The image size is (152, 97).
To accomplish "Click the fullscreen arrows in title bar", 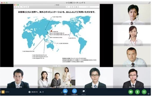I will click(149, 3).
